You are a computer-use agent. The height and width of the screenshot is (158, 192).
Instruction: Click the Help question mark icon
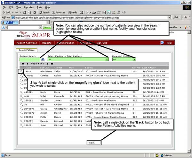(162, 43)
